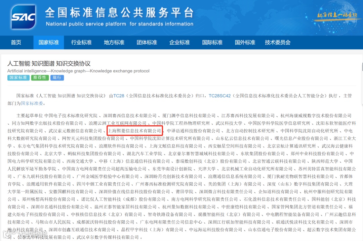The image size is (363, 241).
Task: Click the platform title 全国标准信息公共服务平台
Action: [x=119, y=12]
